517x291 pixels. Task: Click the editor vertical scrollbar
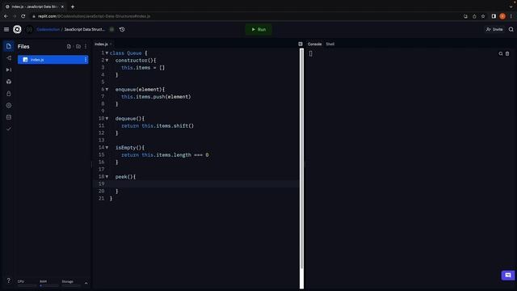click(301, 158)
